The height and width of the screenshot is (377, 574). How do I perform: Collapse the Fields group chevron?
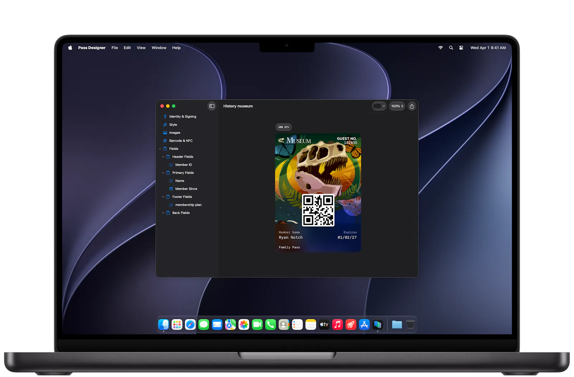click(x=160, y=149)
